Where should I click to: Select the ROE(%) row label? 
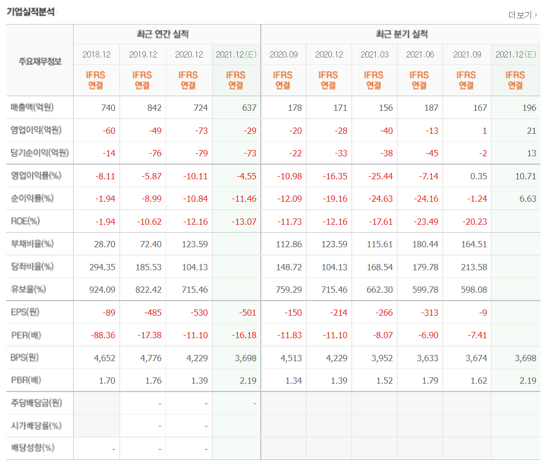[x=26, y=221]
